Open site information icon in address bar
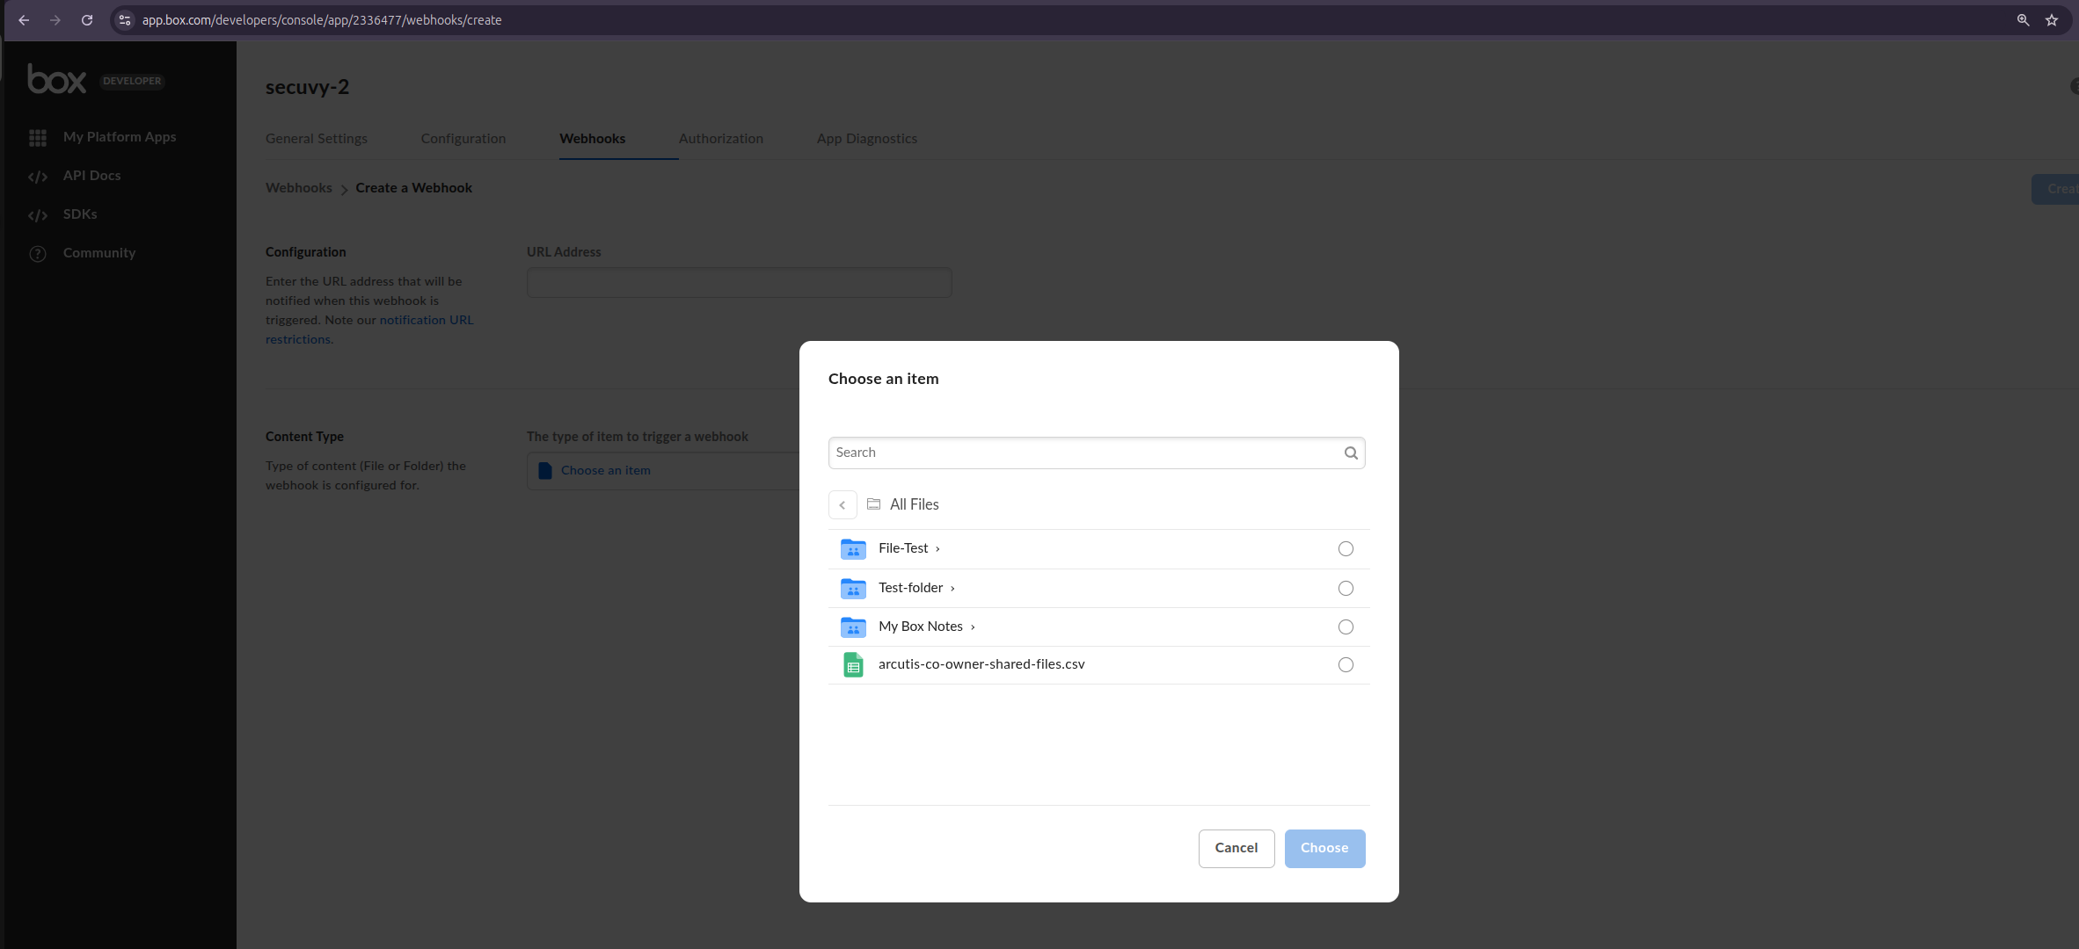The width and height of the screenshot is (2079, 949). tap(125, 20)
